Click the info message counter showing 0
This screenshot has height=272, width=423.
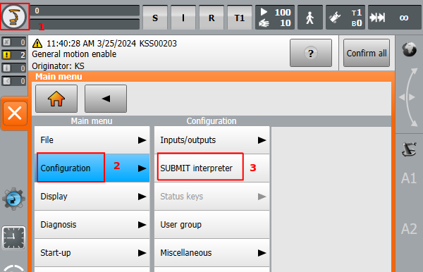point(14,68)
